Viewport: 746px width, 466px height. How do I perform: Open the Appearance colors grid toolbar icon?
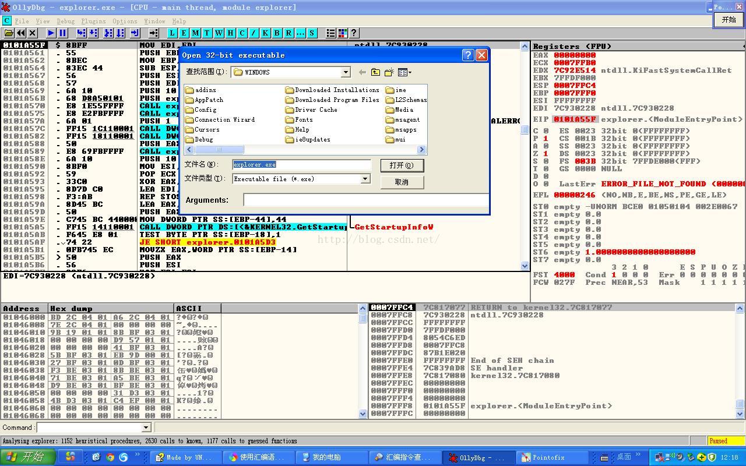pos(343,33)
